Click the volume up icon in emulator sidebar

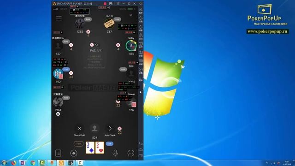141,19
